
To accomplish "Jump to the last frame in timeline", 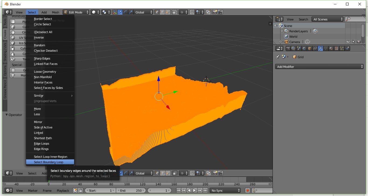I will [205, 190].
